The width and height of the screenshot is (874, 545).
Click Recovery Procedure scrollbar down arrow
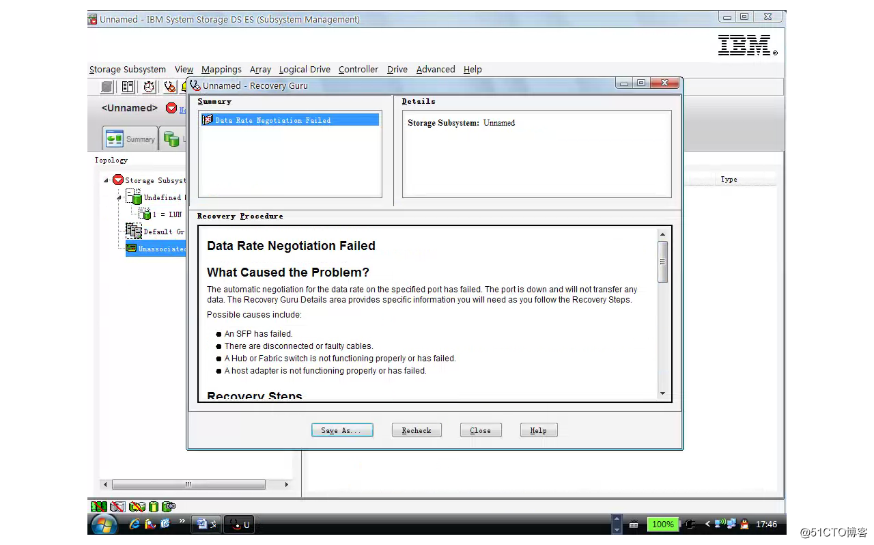(662, 393)
